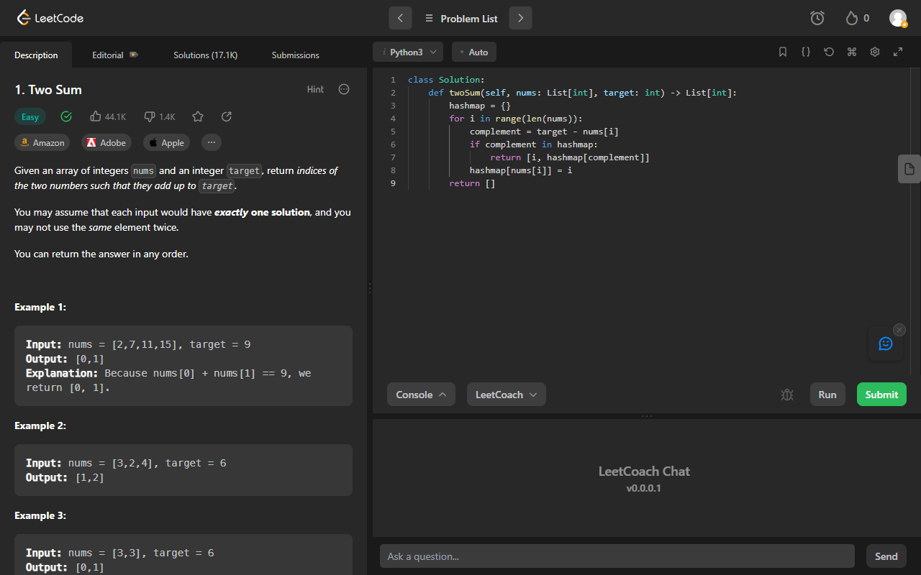Expand the Console panel
Image resolution: width=921 pixels, height=575 pixels.
click(421, 395)
